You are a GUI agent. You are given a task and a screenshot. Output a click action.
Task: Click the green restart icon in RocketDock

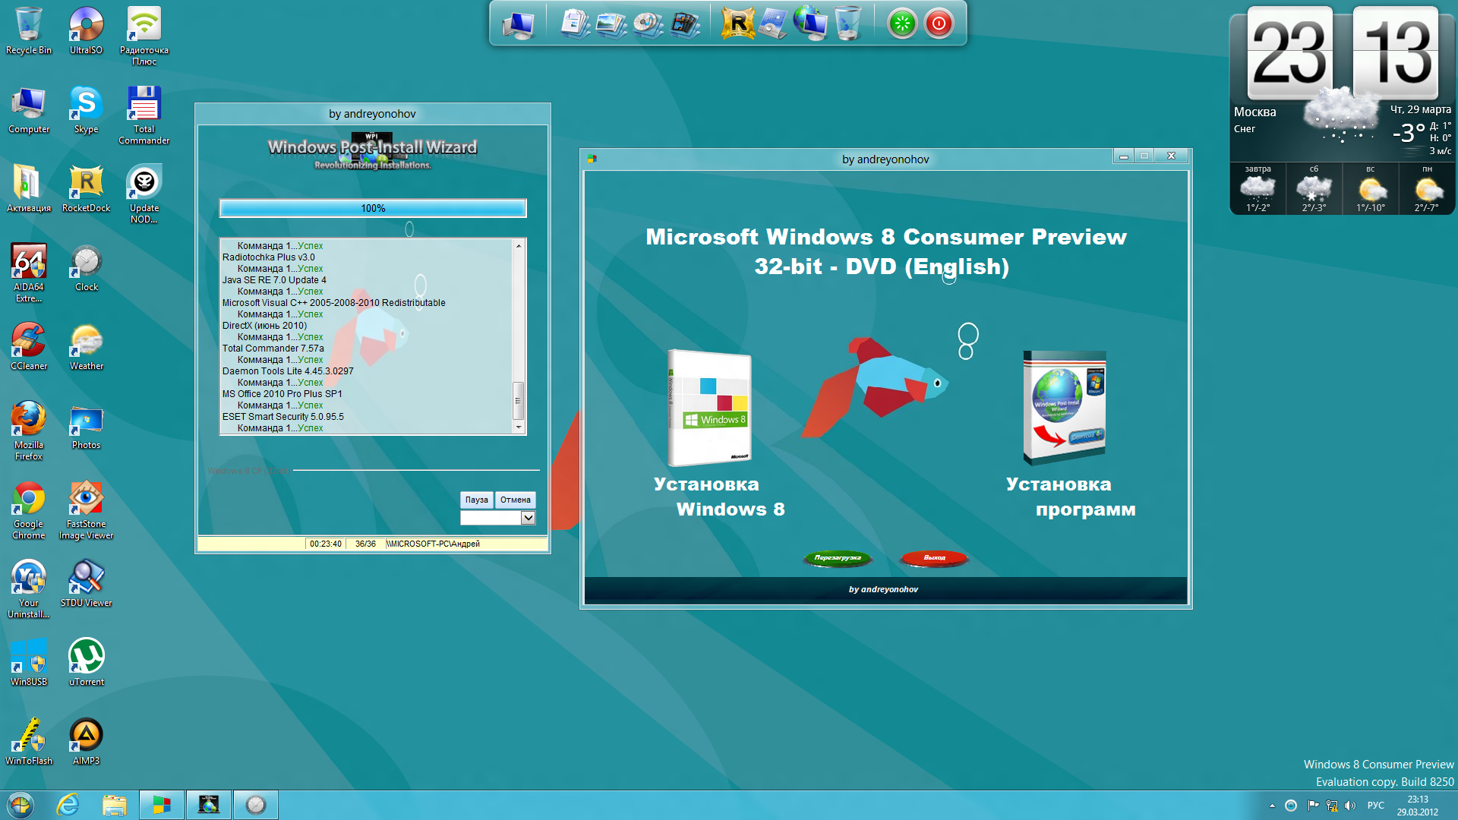902,24
